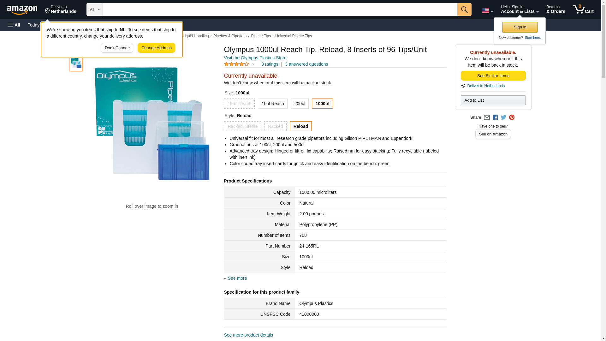Share product on Twitter
The width and height of the screenshot is (606, 341).
(503, 117)
